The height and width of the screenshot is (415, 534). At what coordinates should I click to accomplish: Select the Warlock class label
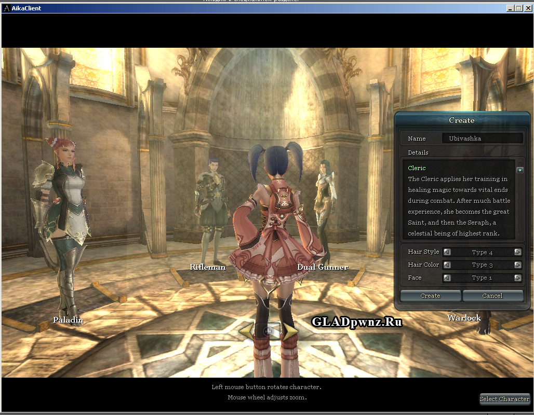click(464, 318)
